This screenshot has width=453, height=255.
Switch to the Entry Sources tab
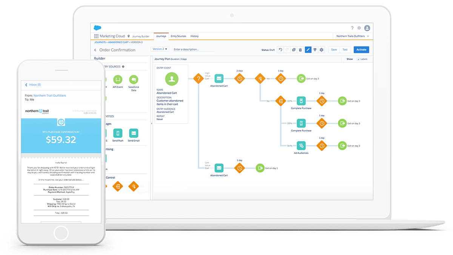coord(179,36)
